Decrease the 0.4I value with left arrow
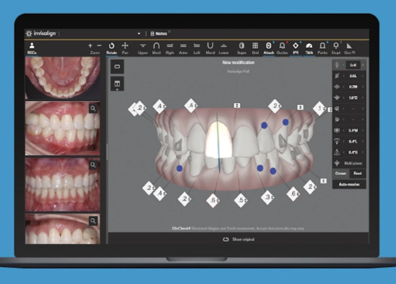Image resolution: width=396 pixels, height=284 pixels. click(344, 65)
